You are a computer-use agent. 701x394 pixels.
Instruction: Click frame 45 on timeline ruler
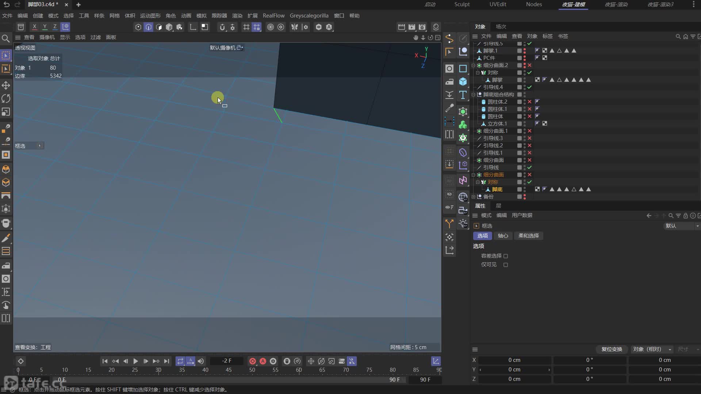point(229,370)
